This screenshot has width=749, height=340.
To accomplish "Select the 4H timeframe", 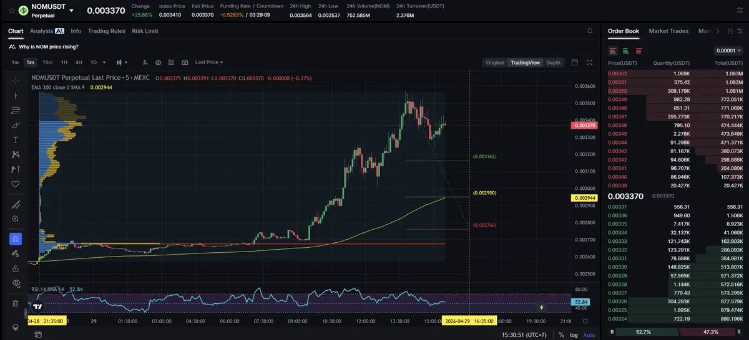I will (x=79, y=62).
